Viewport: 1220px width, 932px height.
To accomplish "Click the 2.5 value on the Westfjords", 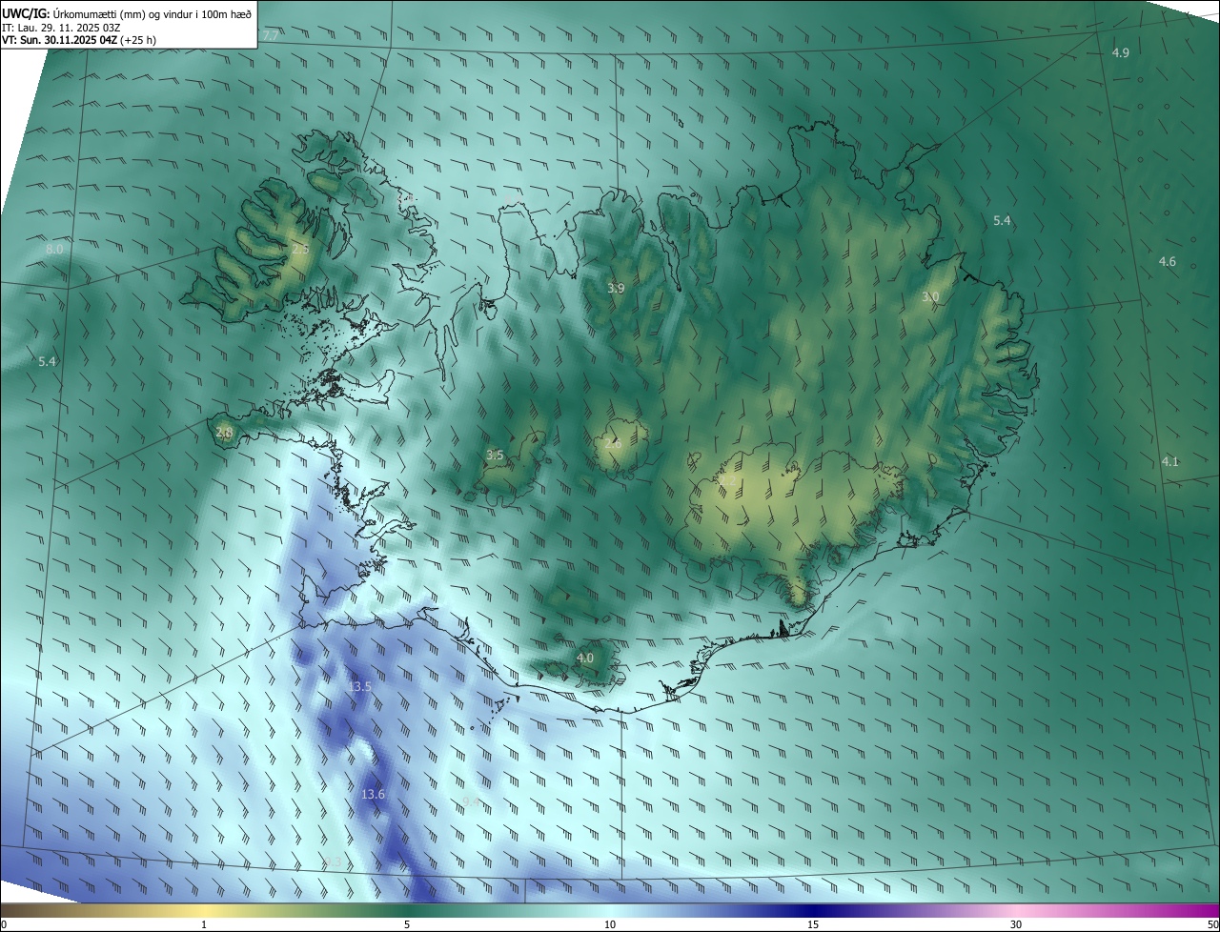I will 300,249.
